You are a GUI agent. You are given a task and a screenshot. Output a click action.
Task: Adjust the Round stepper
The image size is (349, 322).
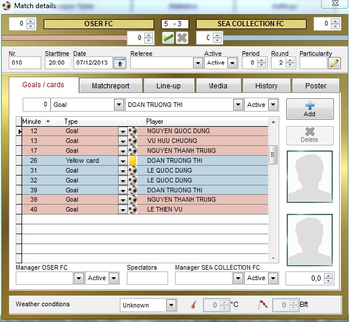point(290,63)
